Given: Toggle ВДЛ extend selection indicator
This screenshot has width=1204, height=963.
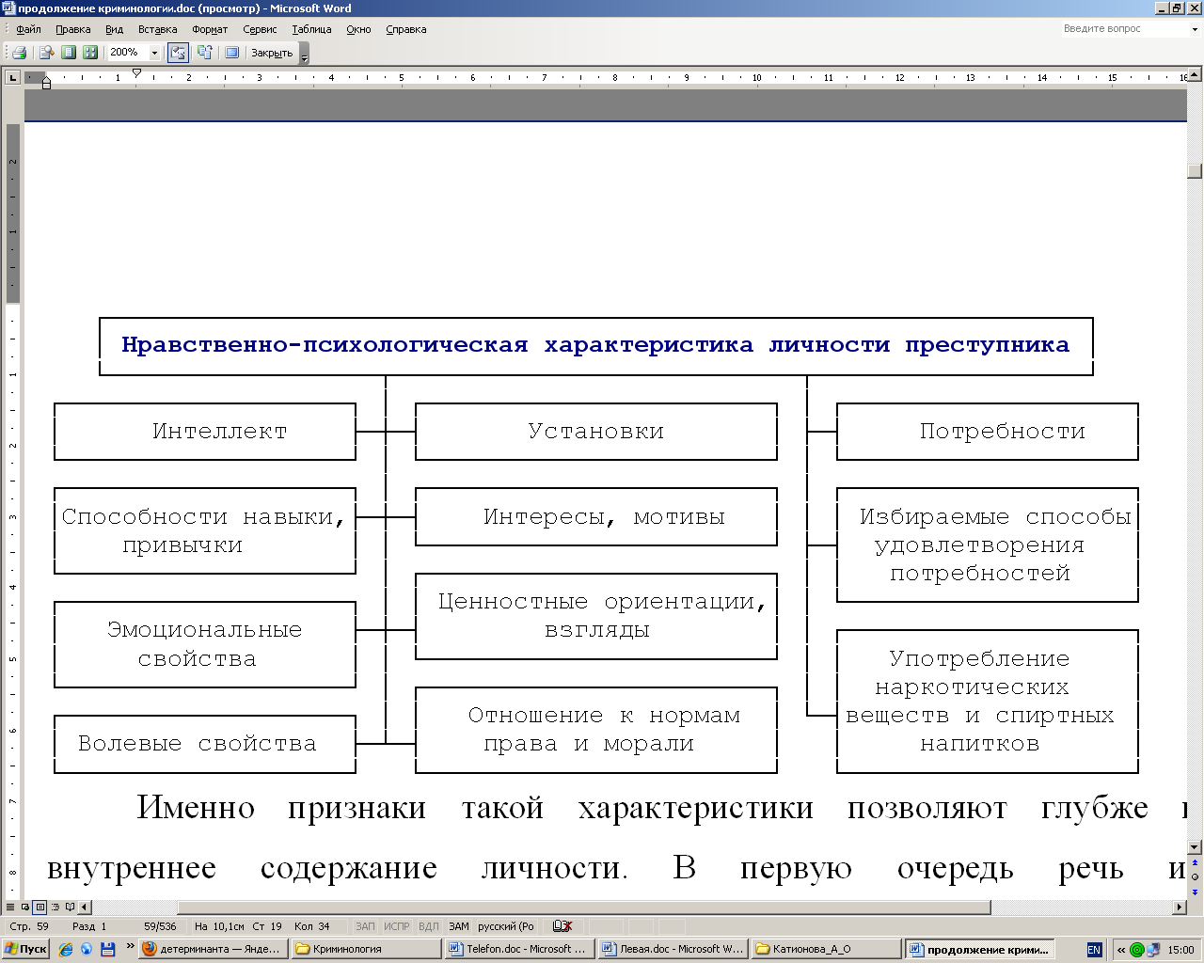Looking at the screenshot, I should point(428,926).
